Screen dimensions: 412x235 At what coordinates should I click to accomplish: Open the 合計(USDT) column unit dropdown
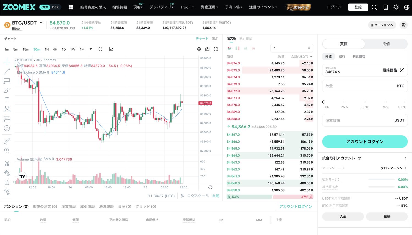311,57
